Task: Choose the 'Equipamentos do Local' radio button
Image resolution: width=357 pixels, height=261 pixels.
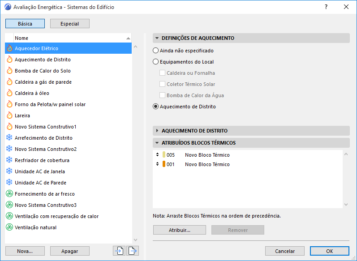Action: 156,62
